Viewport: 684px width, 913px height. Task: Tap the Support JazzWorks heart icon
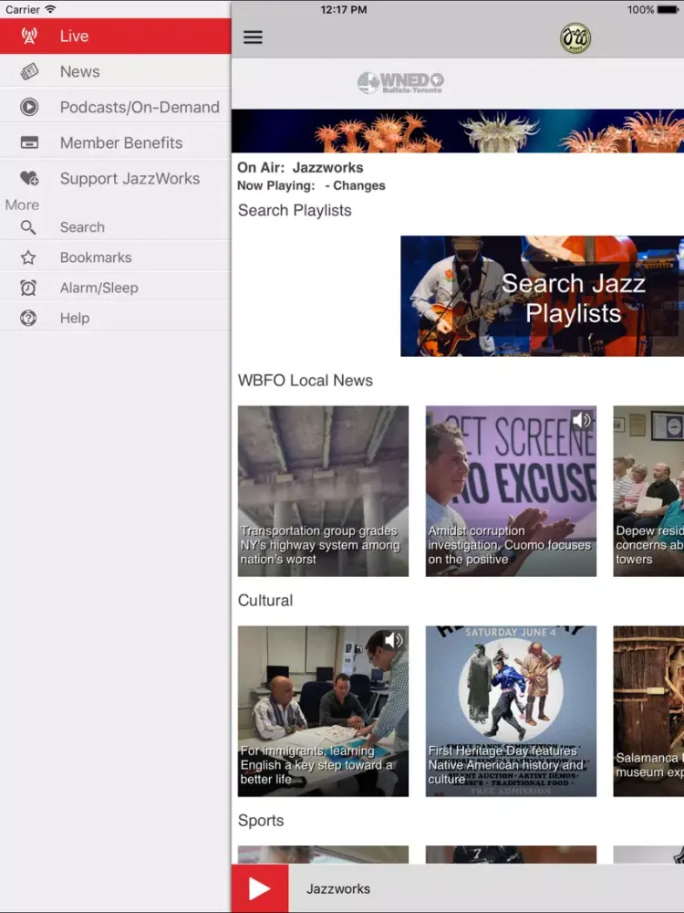click(29, 178)
